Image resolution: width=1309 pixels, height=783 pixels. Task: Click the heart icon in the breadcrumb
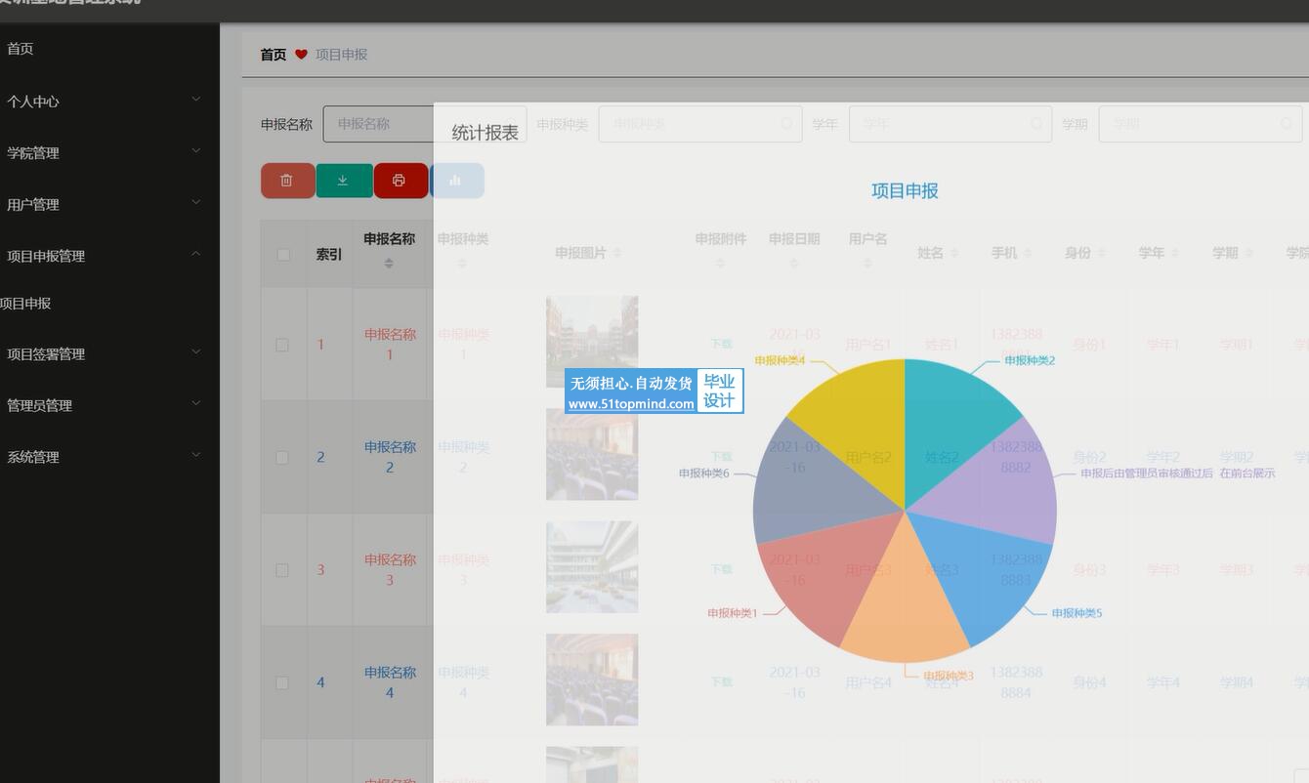coord(301,55)
